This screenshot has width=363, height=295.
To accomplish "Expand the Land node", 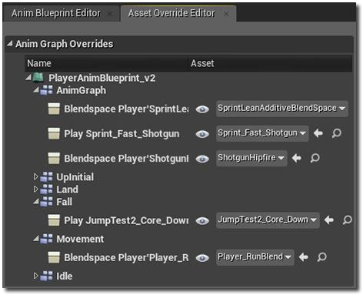I will click(x=35, y=189).
